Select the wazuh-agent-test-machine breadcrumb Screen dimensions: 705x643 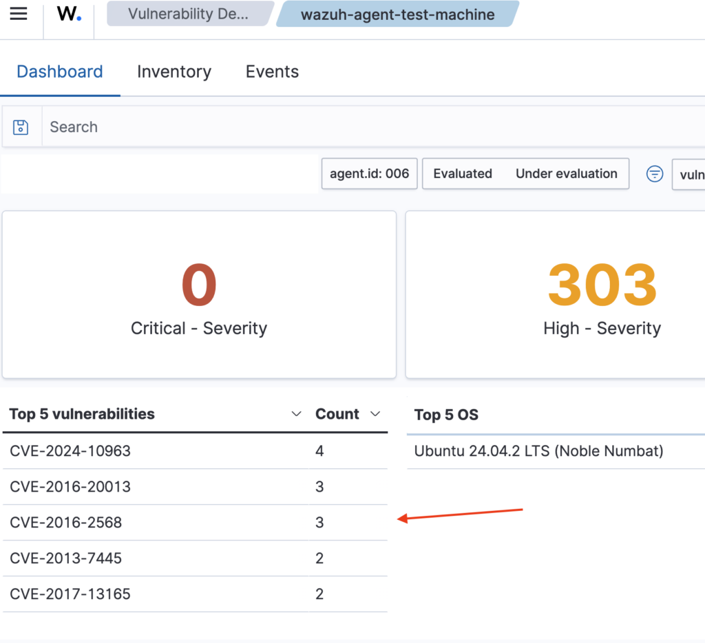click(x=397, y=14)
